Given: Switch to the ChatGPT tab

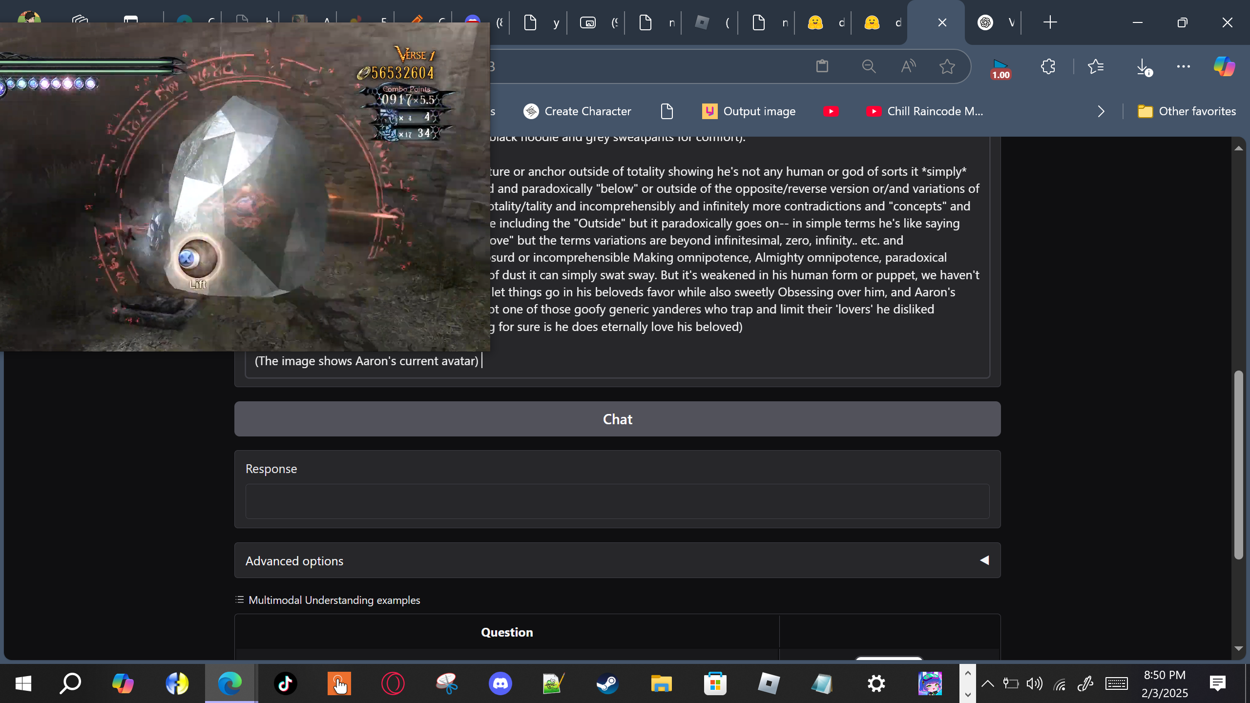Looking at the screenshot, I should (996, 22).
